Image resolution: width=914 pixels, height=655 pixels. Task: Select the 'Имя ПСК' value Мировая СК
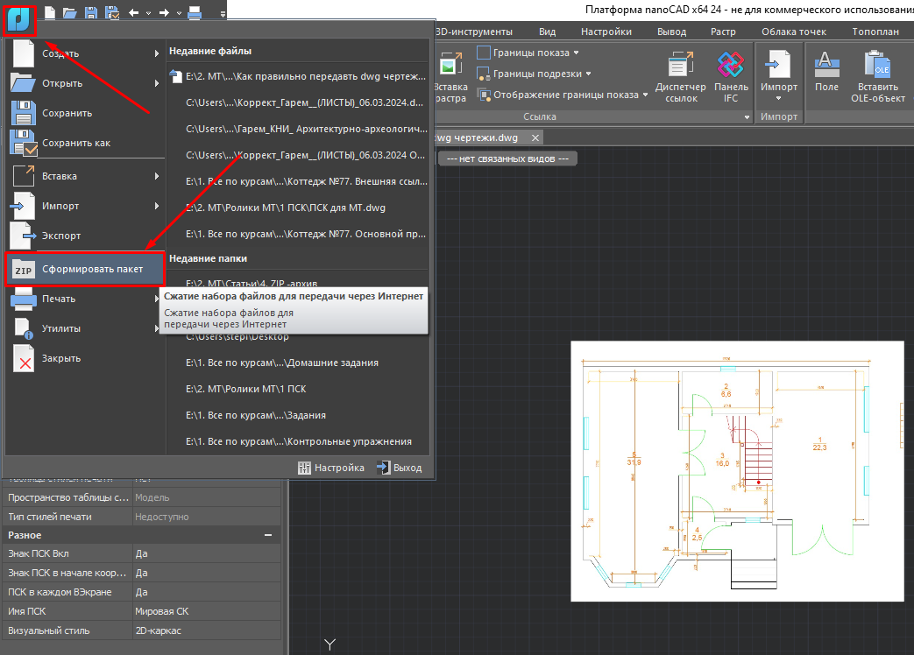pyautogui.click(x=207, y=611)
